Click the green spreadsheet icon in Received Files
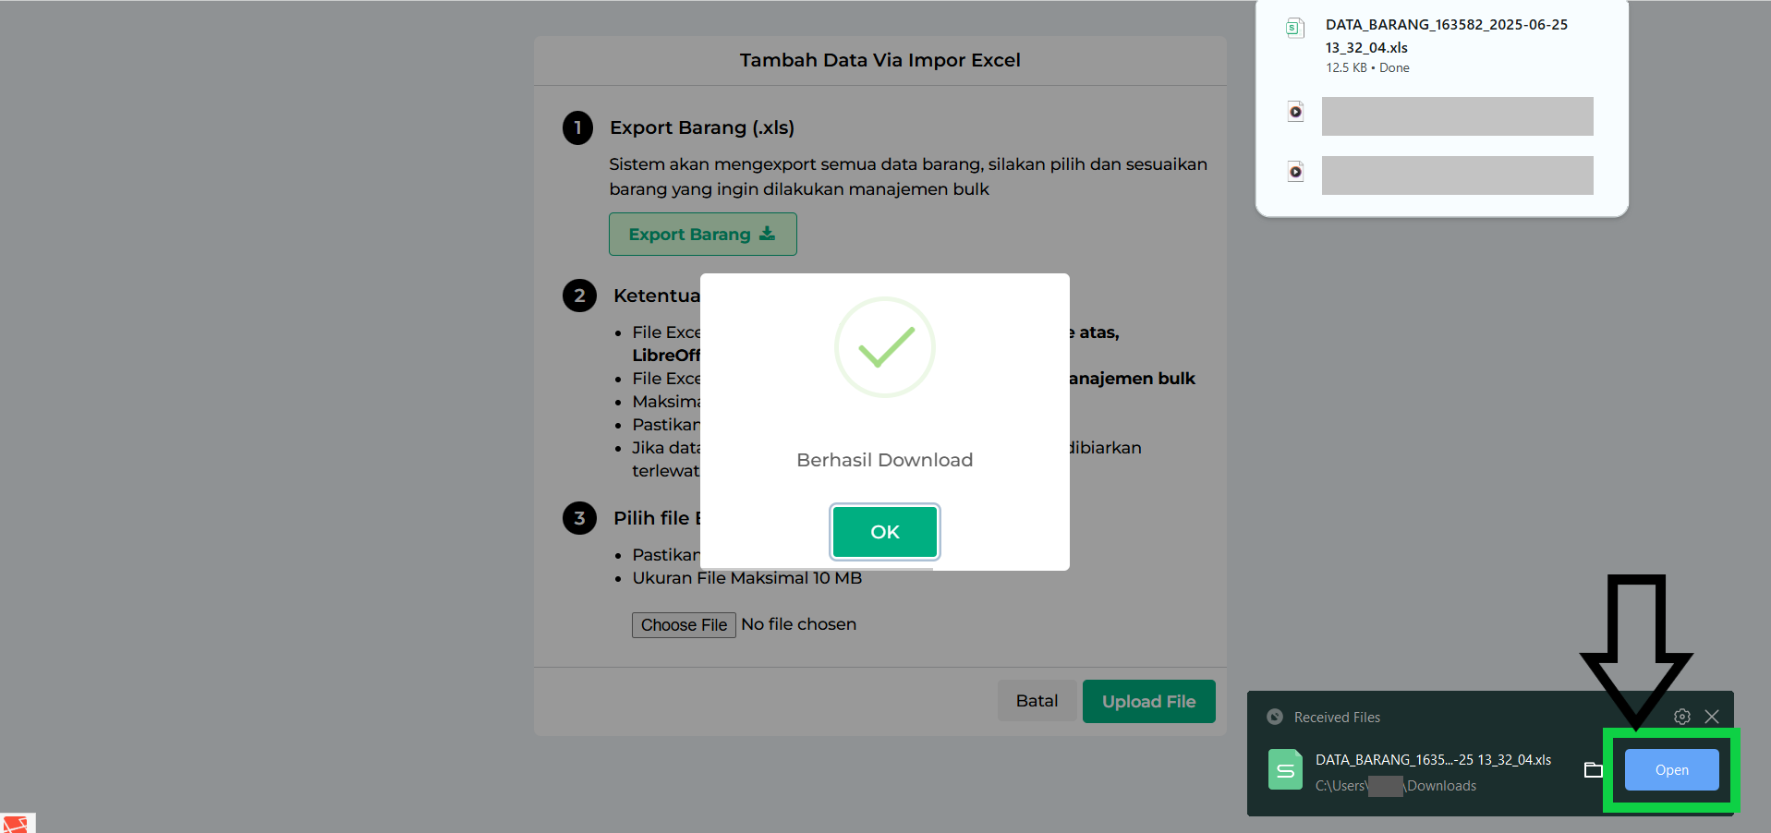Viewport: 1771px width, 833px height. coord(1285,769)
